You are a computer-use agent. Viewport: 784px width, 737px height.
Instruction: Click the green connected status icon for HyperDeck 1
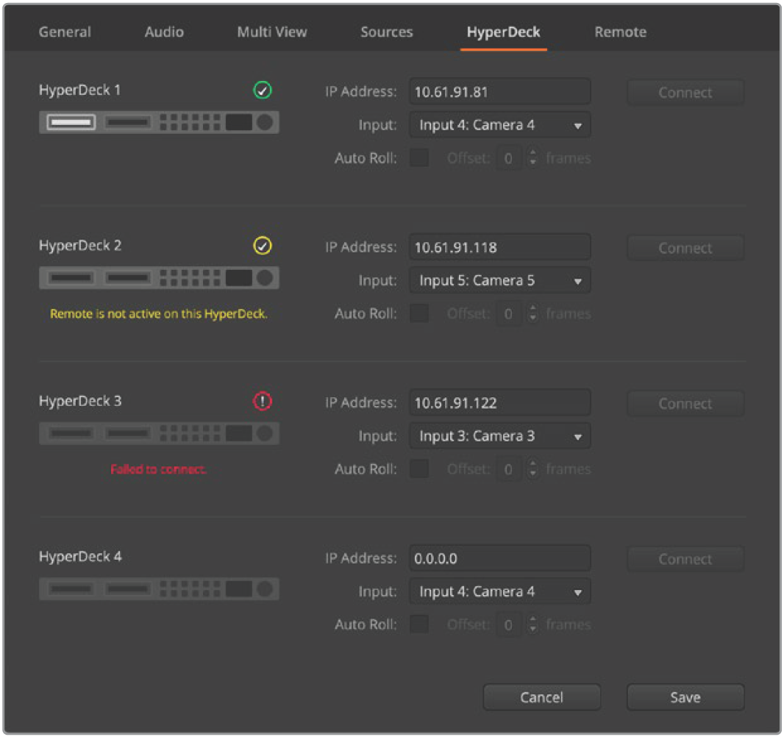(262, 90)
